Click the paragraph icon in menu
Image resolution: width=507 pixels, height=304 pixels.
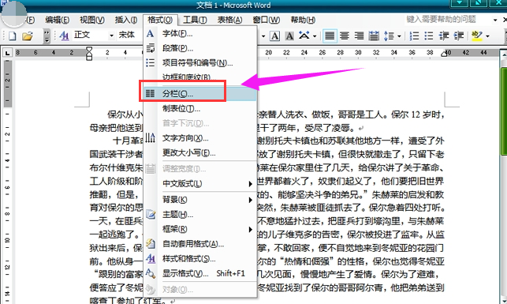[x=151, y=48]
